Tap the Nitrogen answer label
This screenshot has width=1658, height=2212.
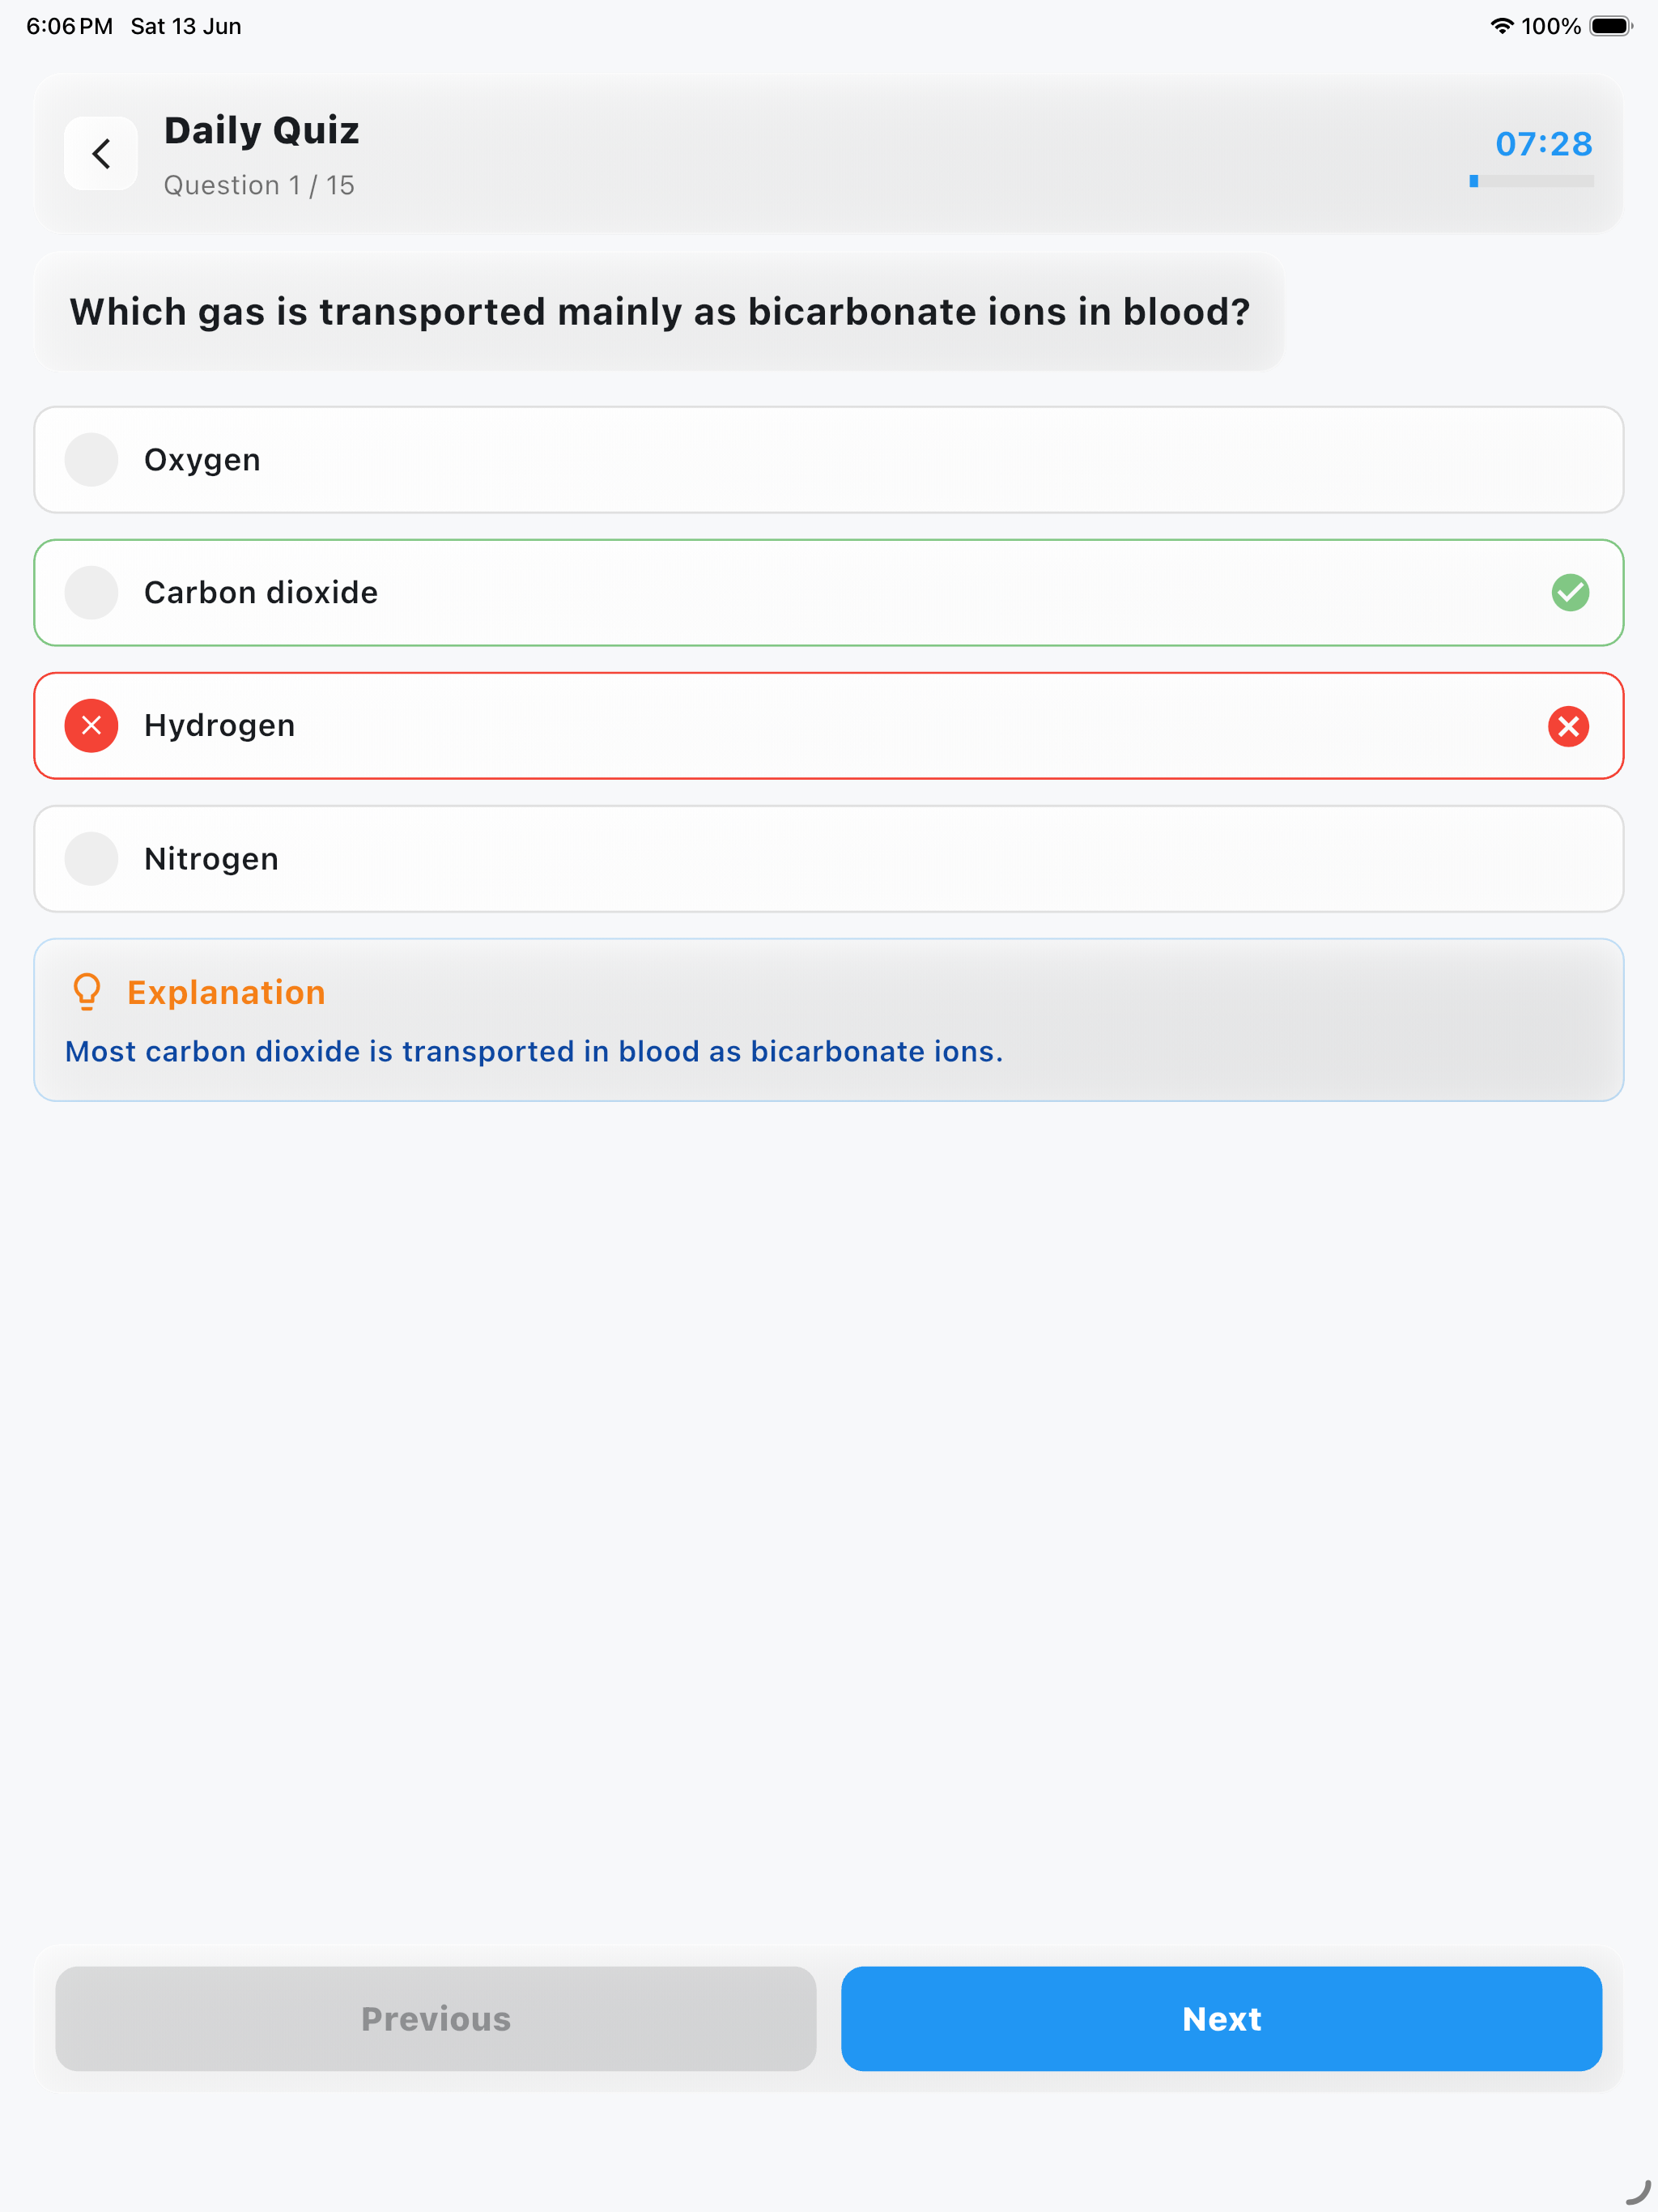coord(211,859)
